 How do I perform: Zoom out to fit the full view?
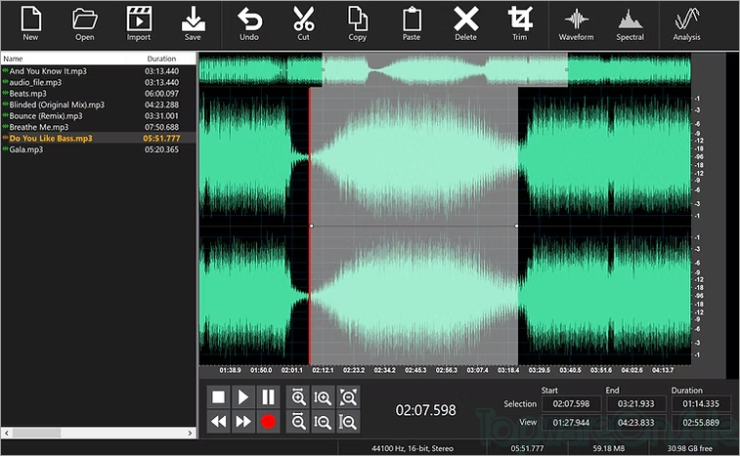coord(348,397)
